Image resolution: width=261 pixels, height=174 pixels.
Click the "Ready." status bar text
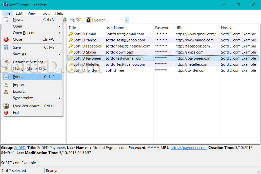click(x=51, y=171)
